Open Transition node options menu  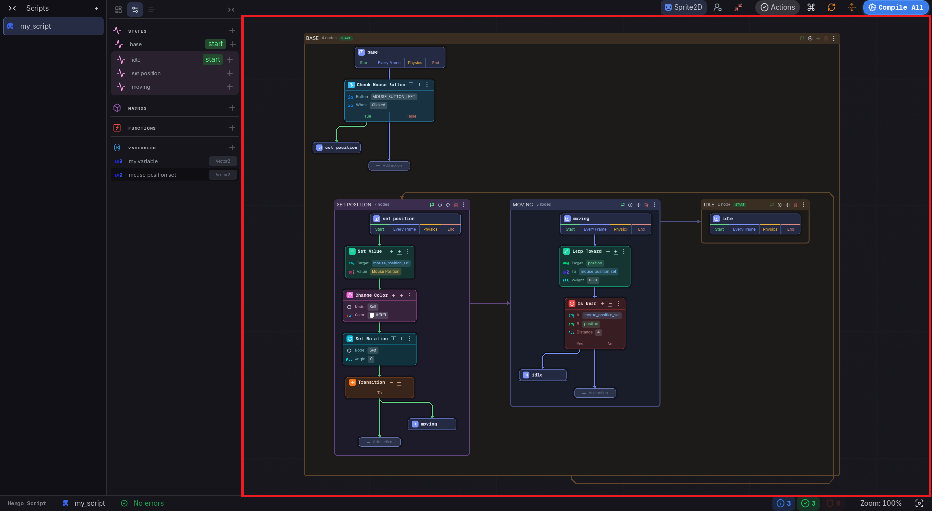point(407,382)
